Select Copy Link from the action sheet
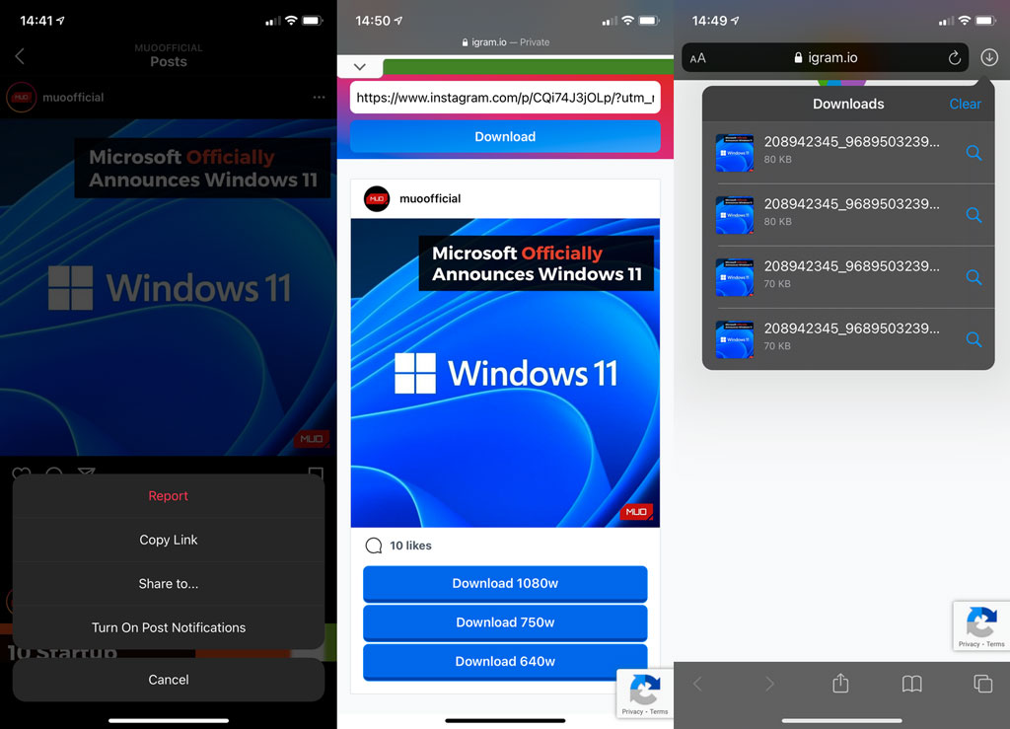 (169, 540)
